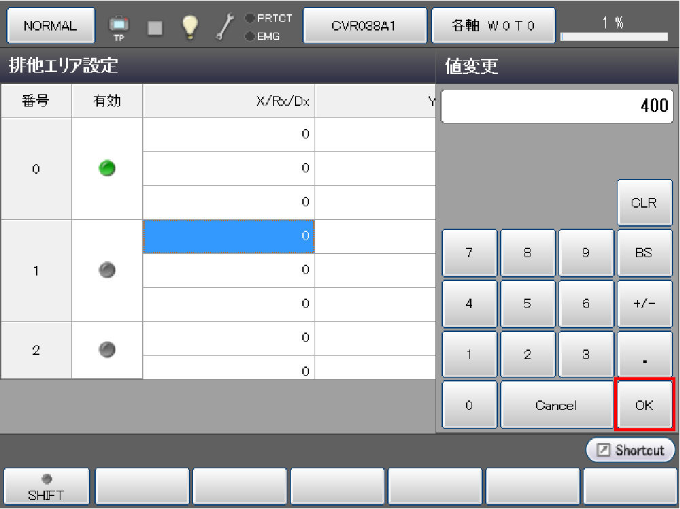Screen dimensions: 680x509
Task: Open the CVR038A1 robot selector
Action: click(364, 26)
